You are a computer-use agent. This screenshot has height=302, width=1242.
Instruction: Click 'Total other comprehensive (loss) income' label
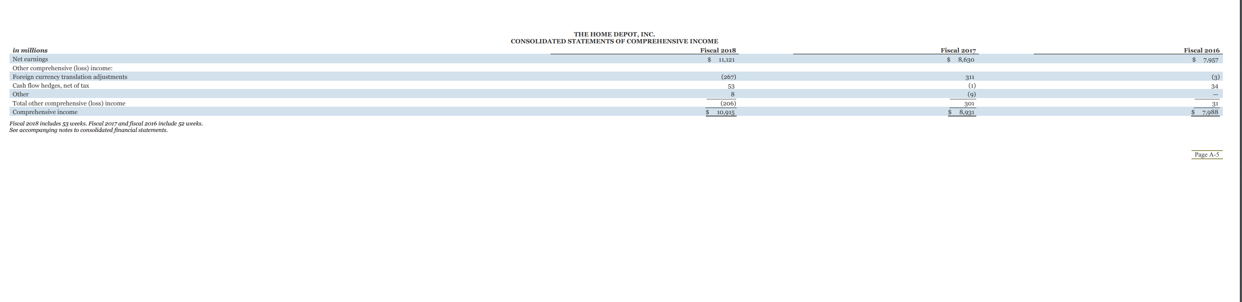(69, 103)
